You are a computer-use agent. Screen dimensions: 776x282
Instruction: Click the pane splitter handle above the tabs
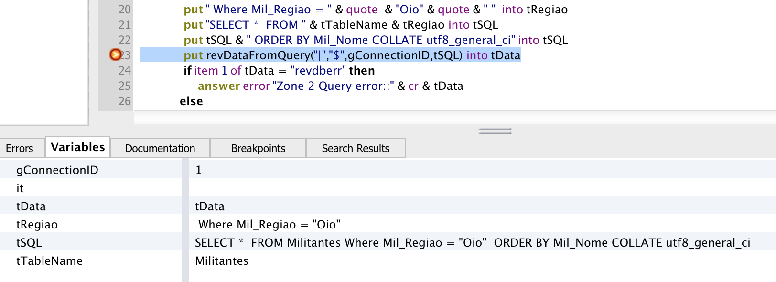click(x=495, y=131)
